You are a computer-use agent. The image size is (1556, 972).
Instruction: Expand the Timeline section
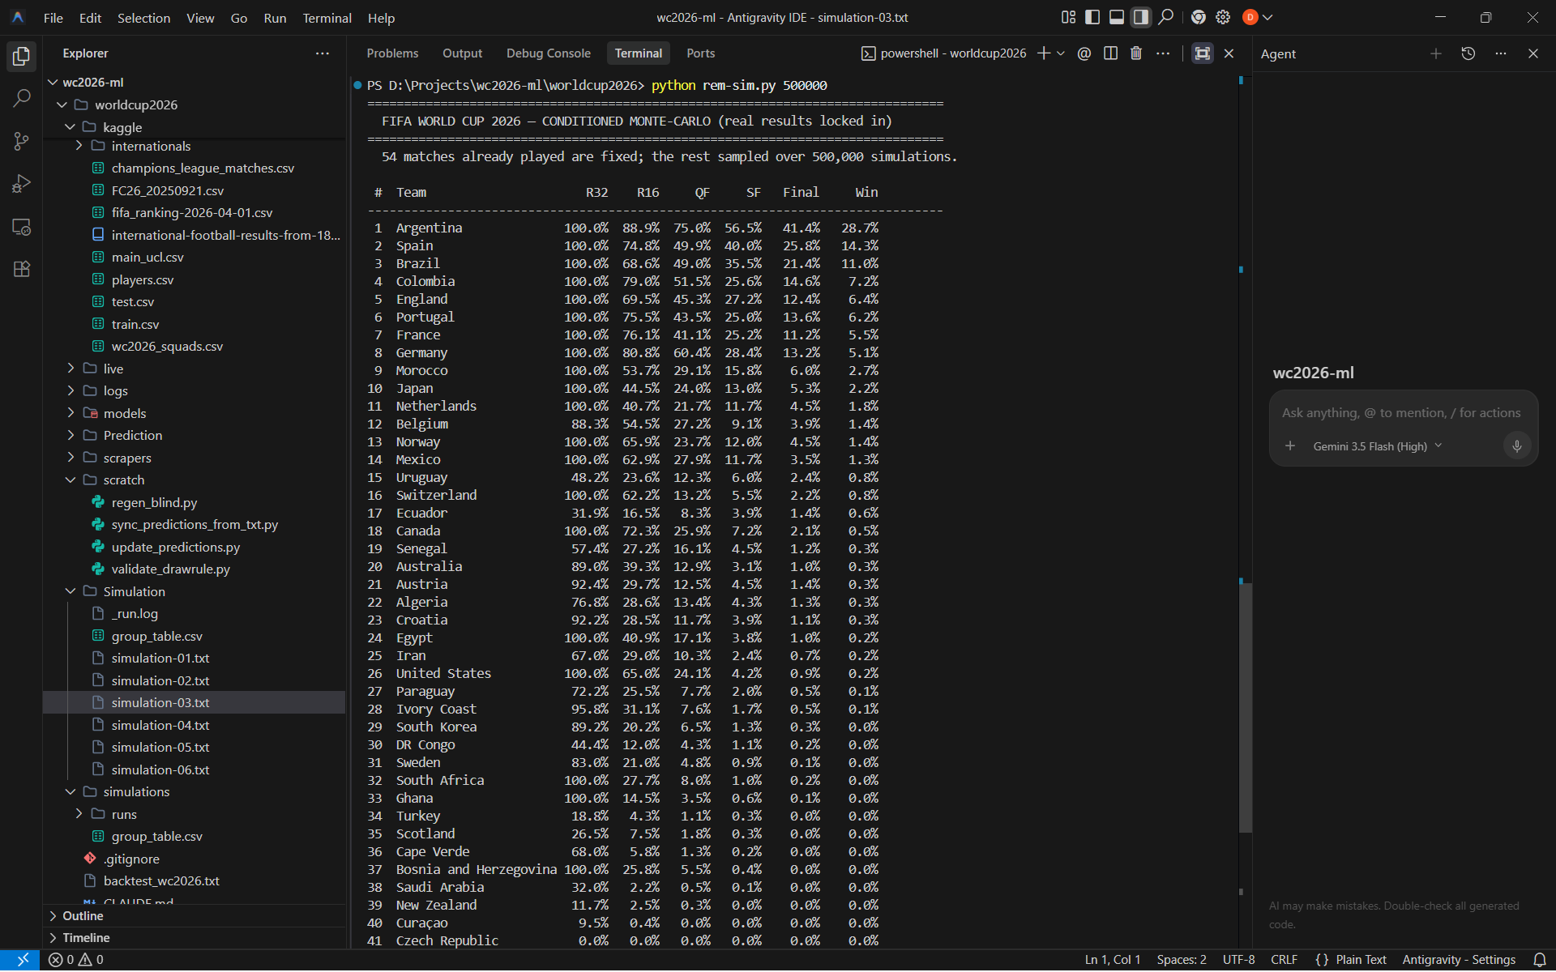194,938
